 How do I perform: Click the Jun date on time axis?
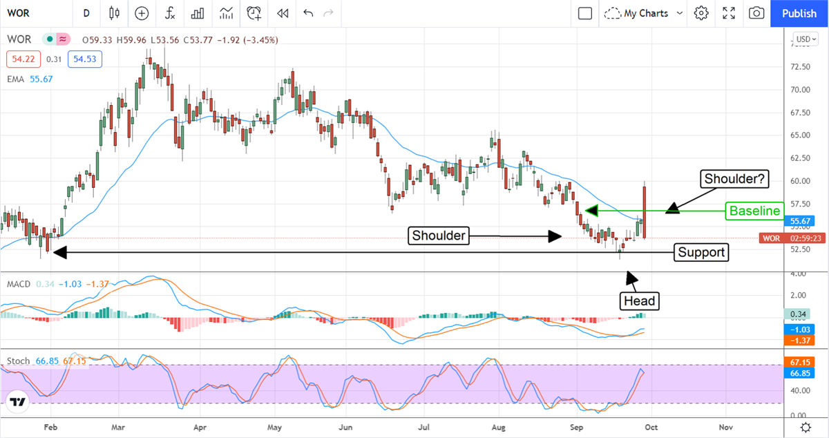(347, 428)
